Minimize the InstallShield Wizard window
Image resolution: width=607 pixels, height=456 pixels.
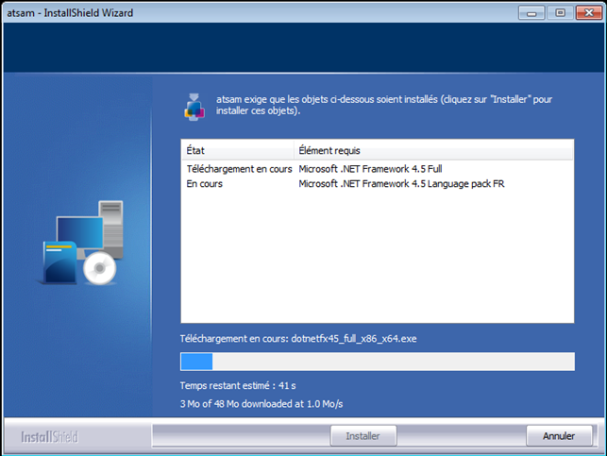531,13
